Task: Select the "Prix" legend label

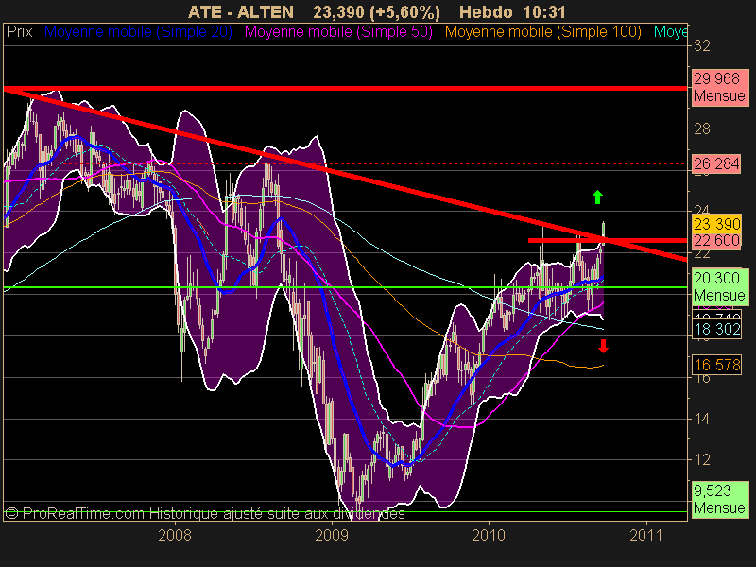Action: pyautogui.click(x=19, y=32)
